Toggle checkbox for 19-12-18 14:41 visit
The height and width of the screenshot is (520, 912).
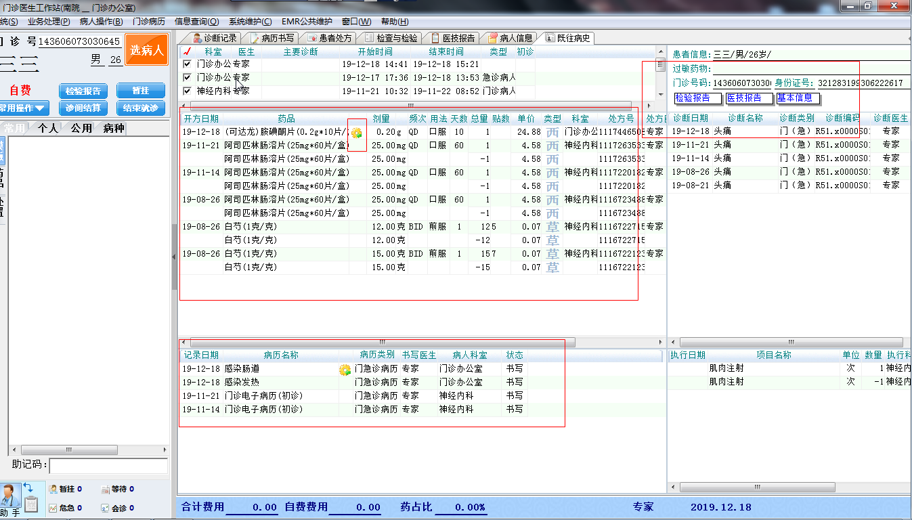[x=188, y=64]
